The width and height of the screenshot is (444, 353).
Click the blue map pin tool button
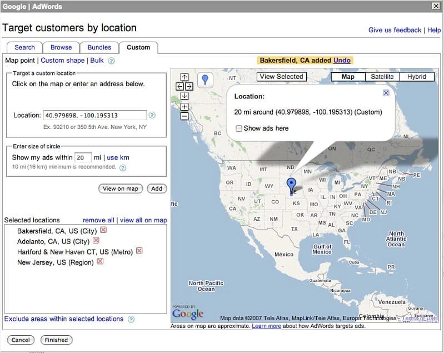[x=205, y=80]
